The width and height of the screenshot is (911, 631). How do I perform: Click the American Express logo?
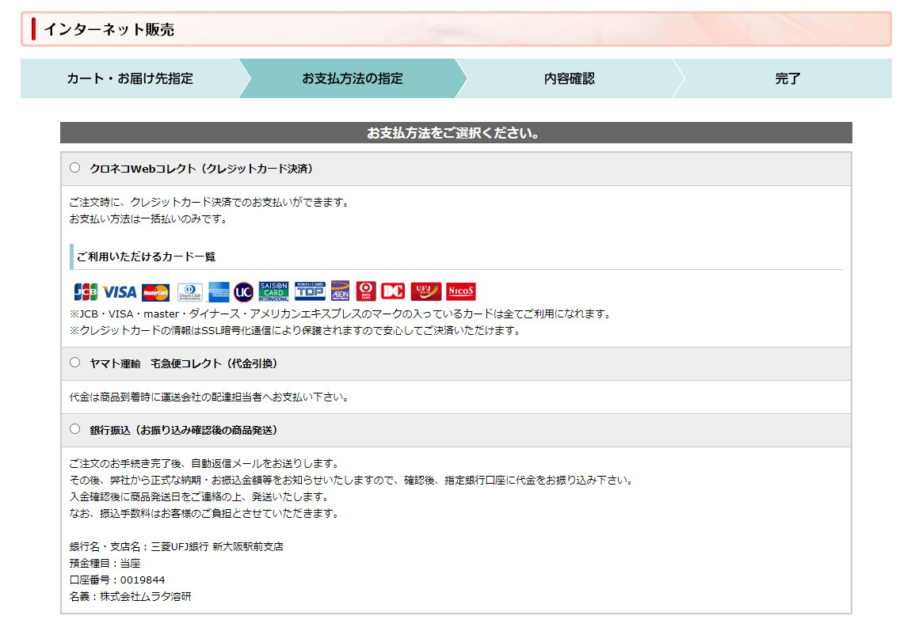coord(219,292)
